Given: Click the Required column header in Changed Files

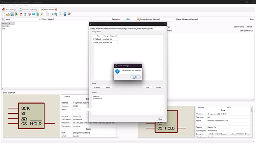Looking at the screenshot, I should pos(114,36).
